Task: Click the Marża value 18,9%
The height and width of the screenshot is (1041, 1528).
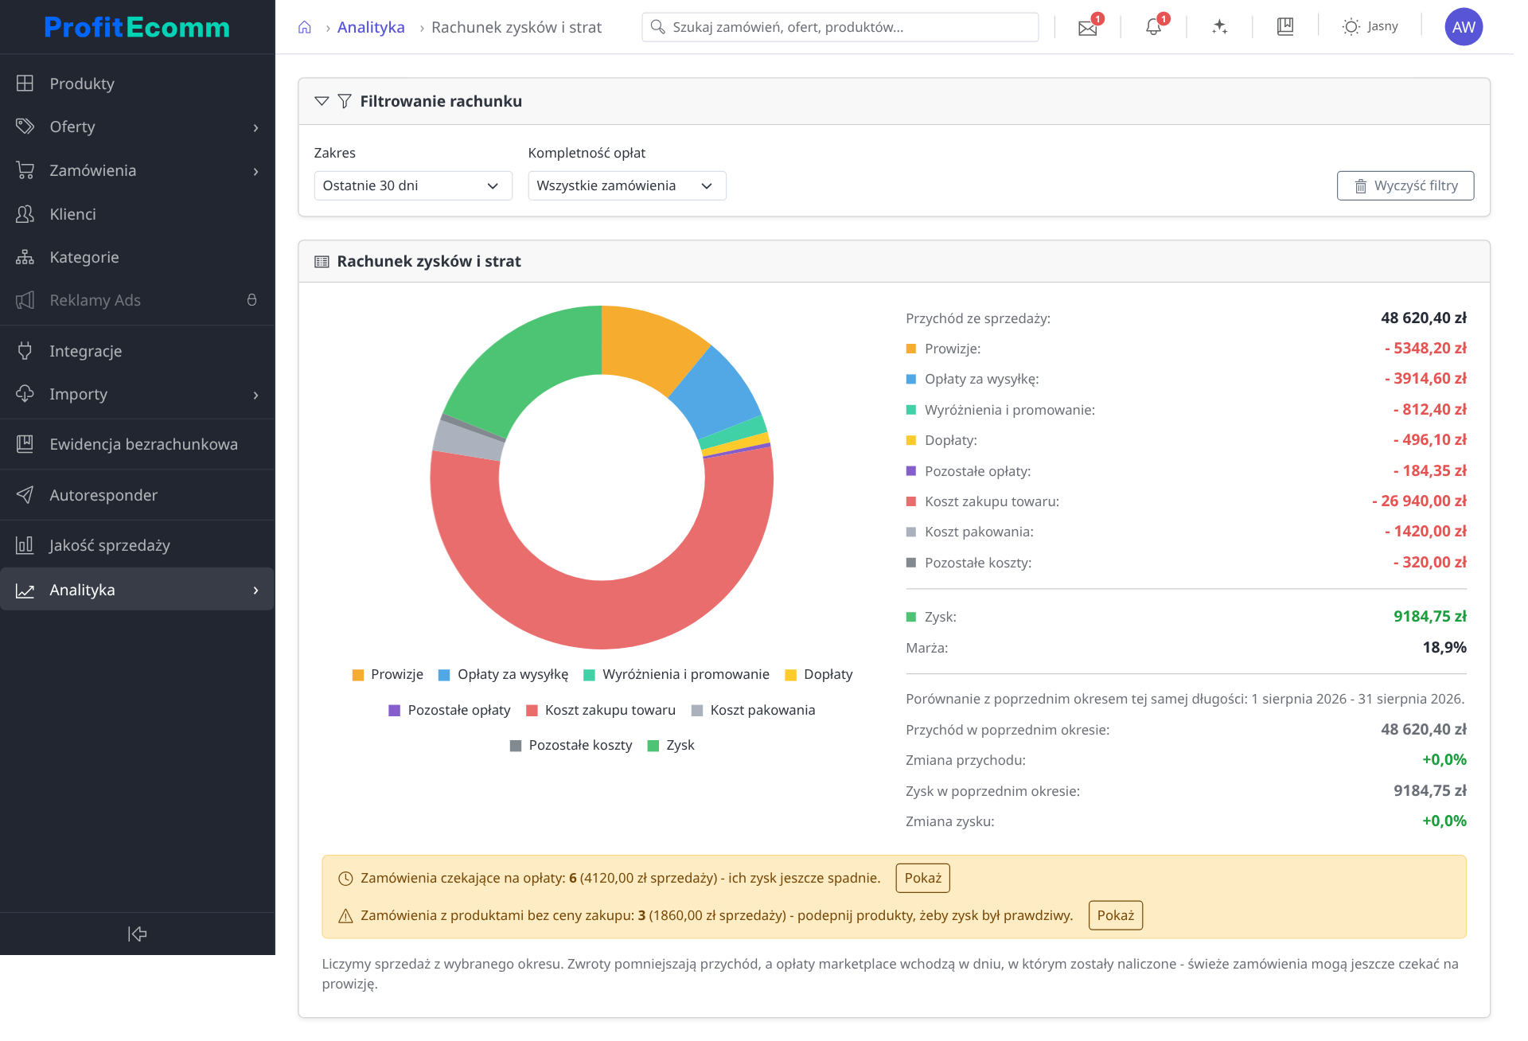Action: (1444, 648)
